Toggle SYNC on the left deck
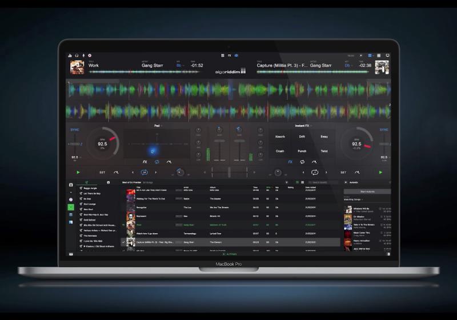The width and height of the screenshot is (457, 320). click(74, 130)
